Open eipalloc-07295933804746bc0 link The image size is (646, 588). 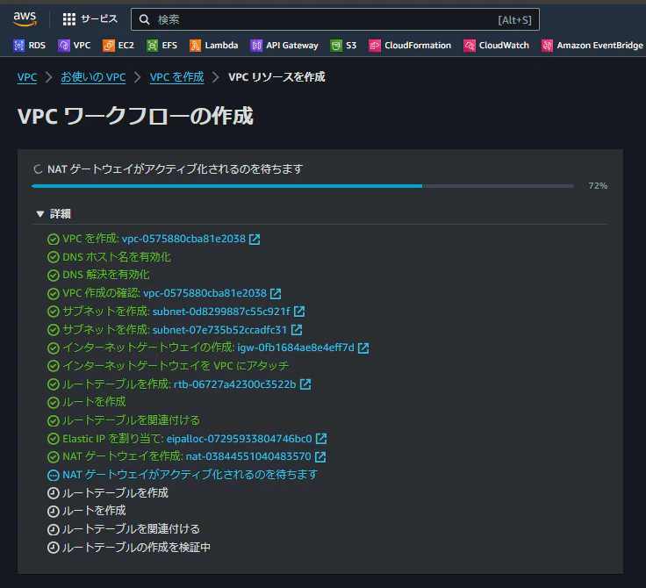(240, 439)
